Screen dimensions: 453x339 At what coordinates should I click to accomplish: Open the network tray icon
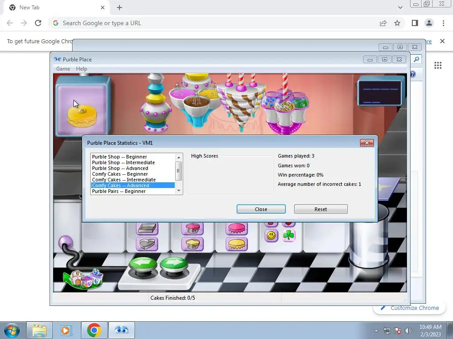tap(387, 331)
